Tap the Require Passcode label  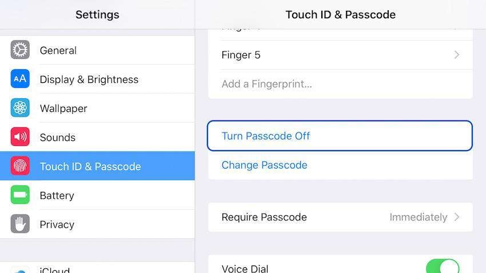coord(264,217)
